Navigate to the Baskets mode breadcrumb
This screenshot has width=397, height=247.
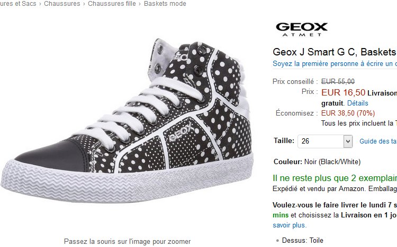(165, 4)
